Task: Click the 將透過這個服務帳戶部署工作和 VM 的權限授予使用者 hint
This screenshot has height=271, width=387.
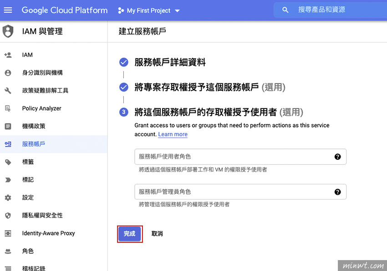Action: point(203,169)
